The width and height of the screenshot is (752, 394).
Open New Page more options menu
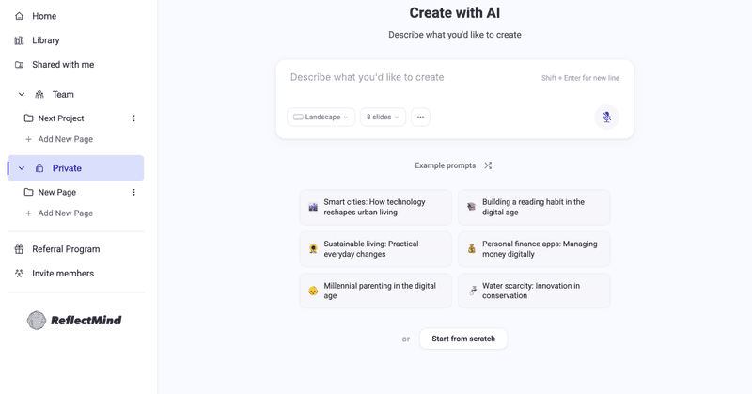click(133, 192)
